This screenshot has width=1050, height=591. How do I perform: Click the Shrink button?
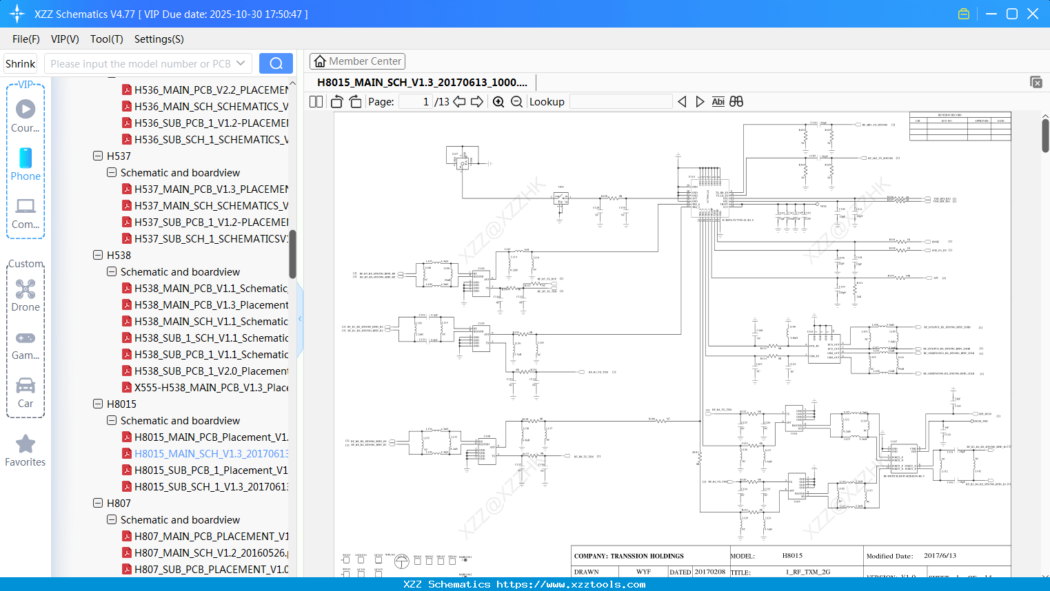coord(21,63)
